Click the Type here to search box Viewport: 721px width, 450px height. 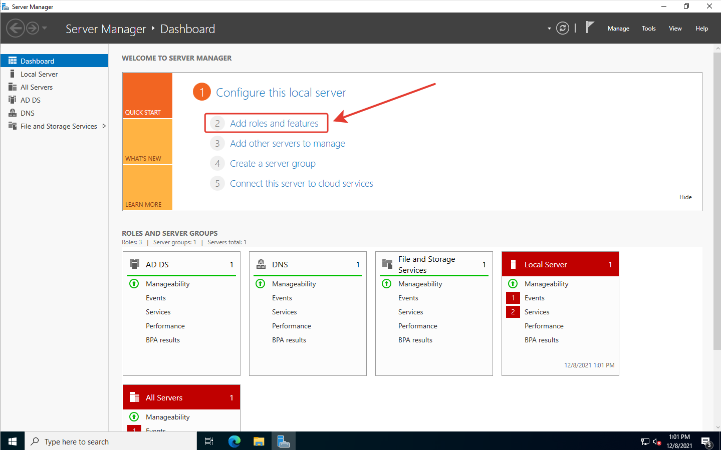tap(110, 441)
